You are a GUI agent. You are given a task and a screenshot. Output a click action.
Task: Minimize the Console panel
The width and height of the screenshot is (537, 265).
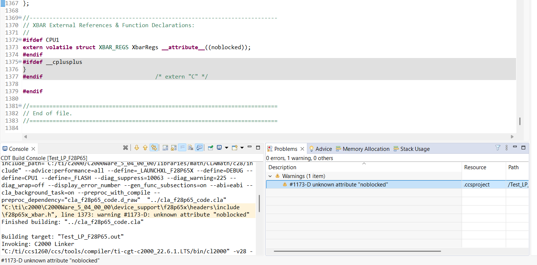(250, 147)
